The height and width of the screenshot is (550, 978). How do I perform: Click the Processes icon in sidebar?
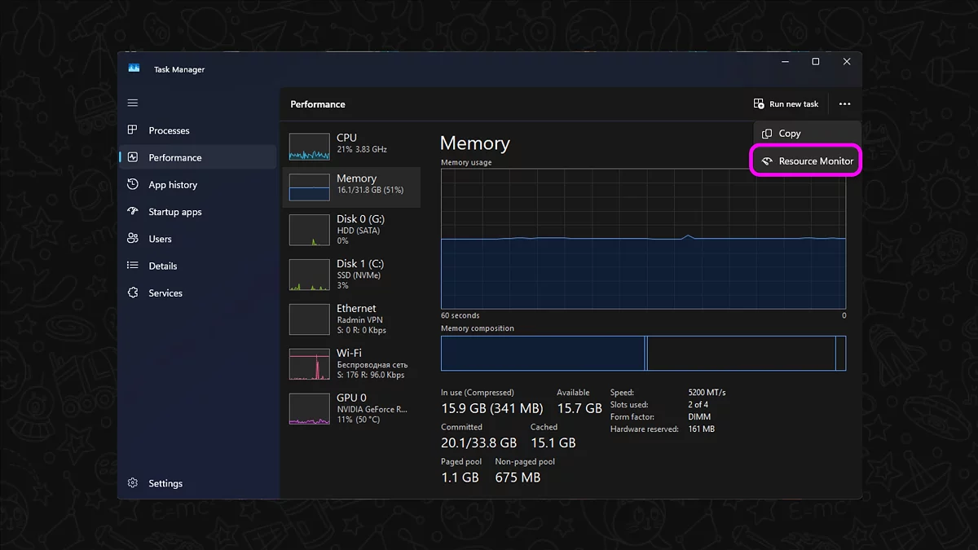pyautogui.click(x=133, y=130)
